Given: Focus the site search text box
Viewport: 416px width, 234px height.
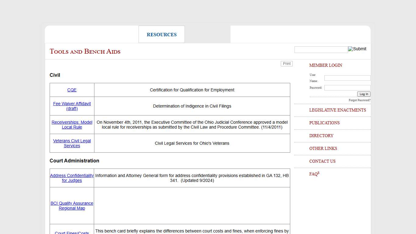Looking at the screenshot, I should click(321, 50).
